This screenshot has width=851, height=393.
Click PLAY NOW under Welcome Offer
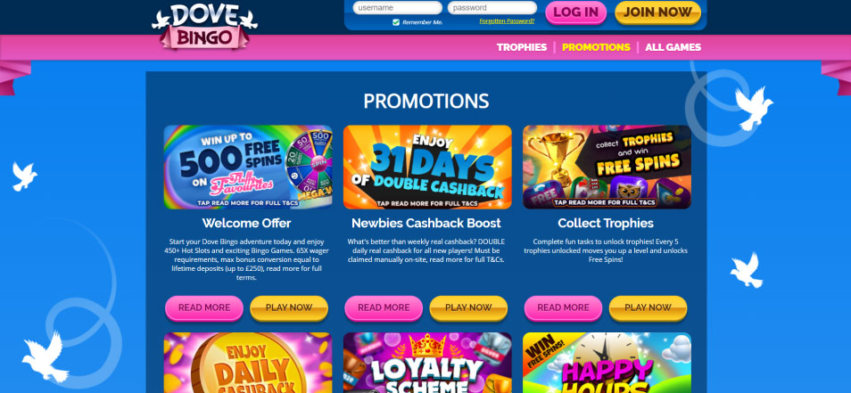(289, 308)
